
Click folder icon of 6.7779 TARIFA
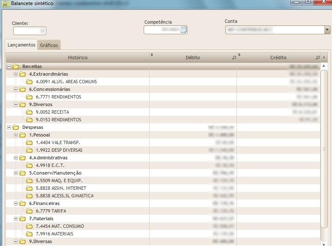(x=30, y=211)
